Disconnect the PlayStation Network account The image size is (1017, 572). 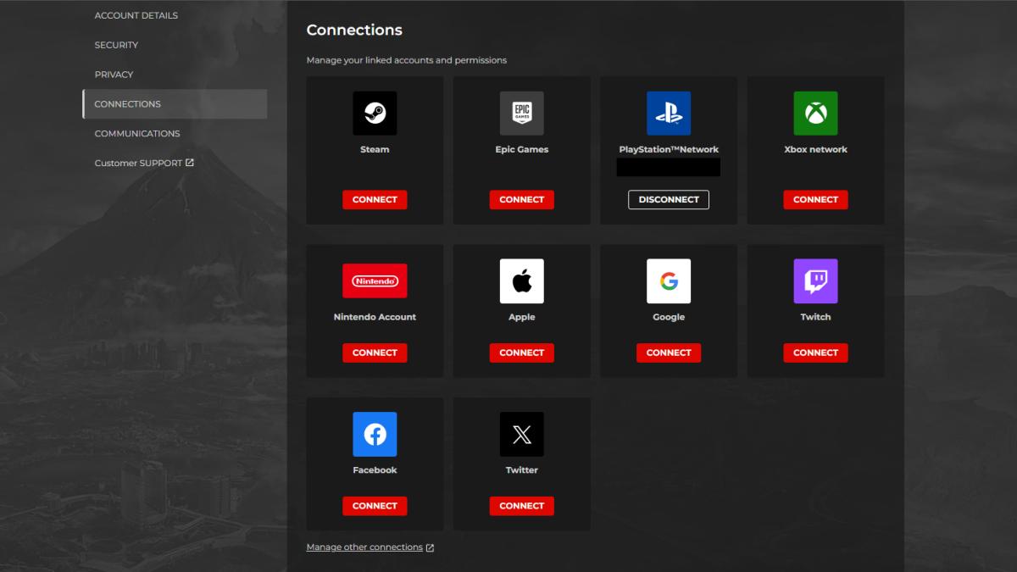point(669,200)
